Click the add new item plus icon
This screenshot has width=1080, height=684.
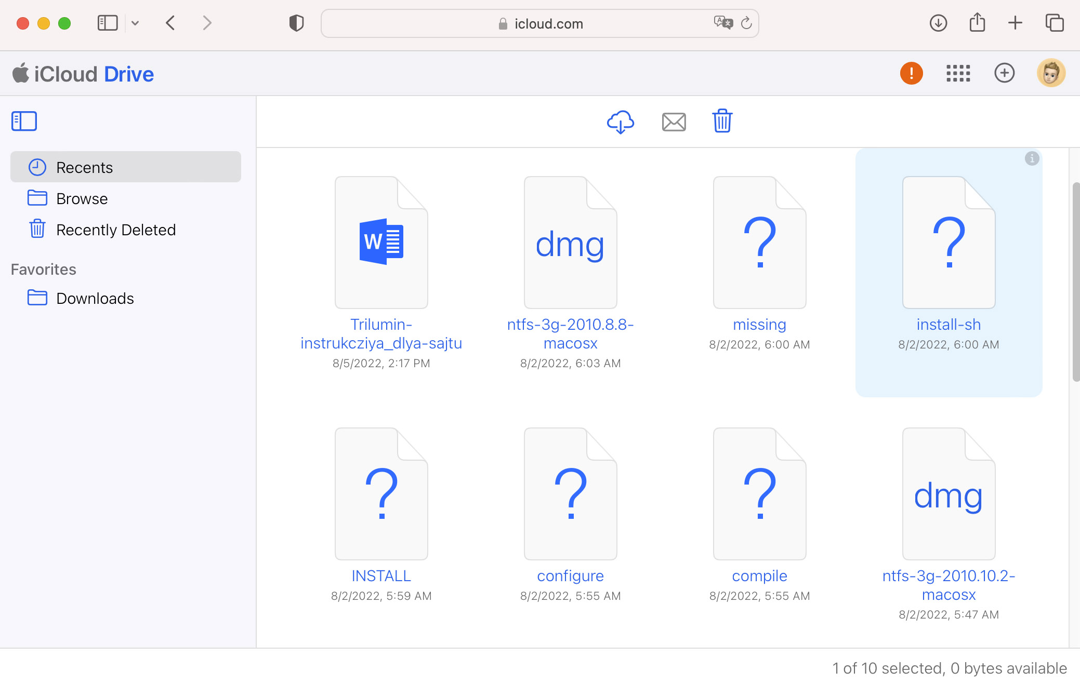click(1005, 73)
